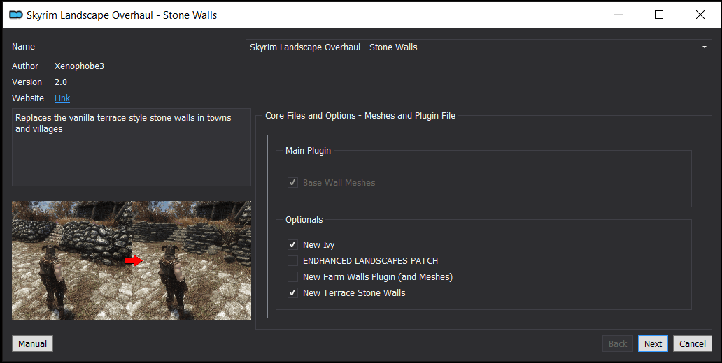Viewport: 722px width, 363px height.
Task: Open the Website Link
Action: (x=62, y=98)
